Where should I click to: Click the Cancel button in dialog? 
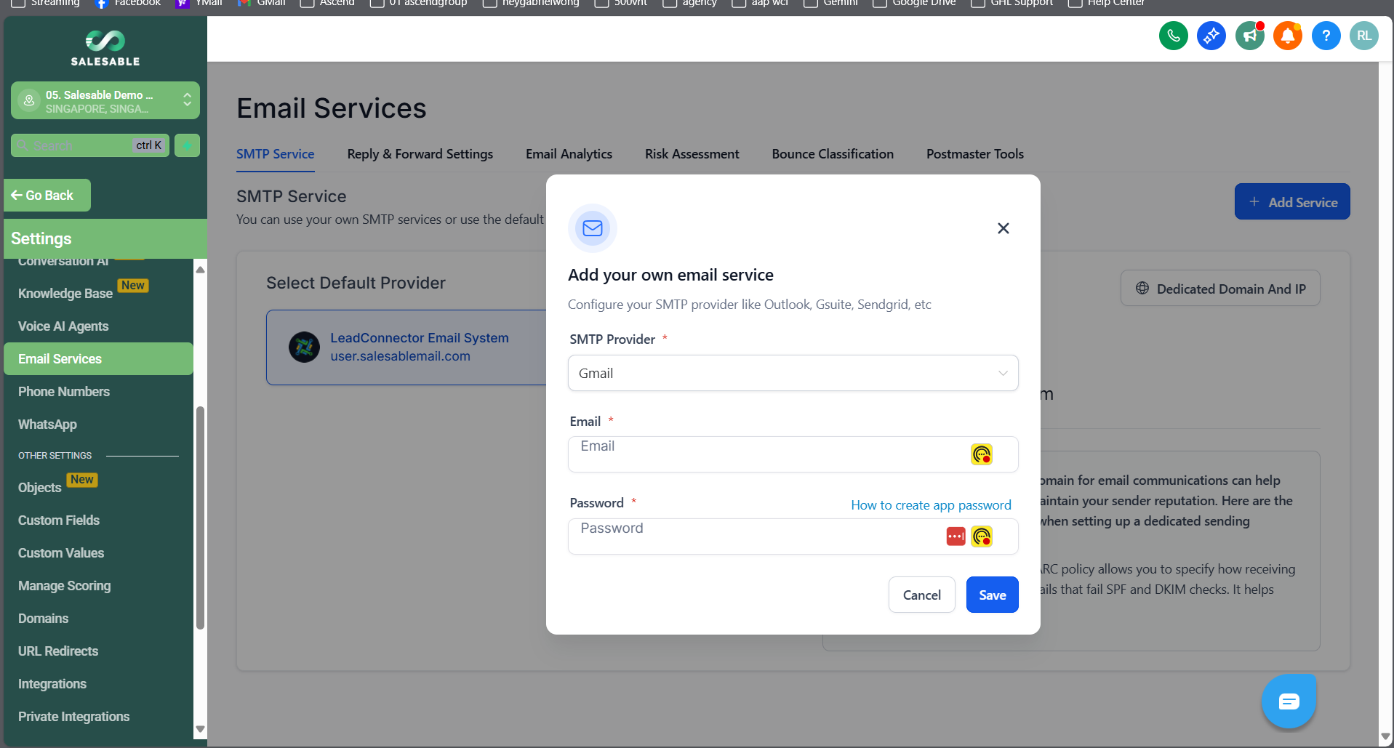click(x=921, y=595)
